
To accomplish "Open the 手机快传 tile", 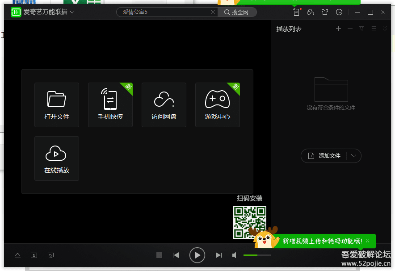I will pos(110,105).
